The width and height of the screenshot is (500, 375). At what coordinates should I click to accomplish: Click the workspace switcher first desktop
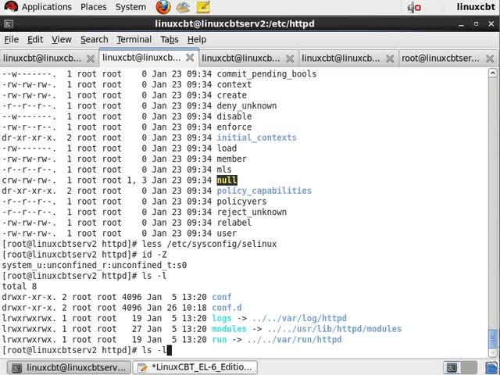pyautogui.click(x=452, y=368)
